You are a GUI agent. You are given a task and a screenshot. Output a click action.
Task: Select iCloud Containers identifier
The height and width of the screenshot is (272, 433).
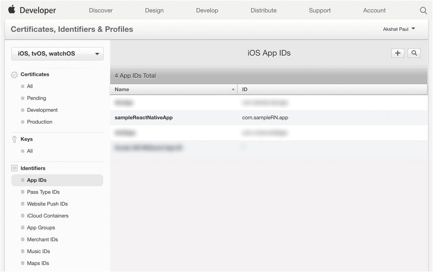[x=47, y=216]
